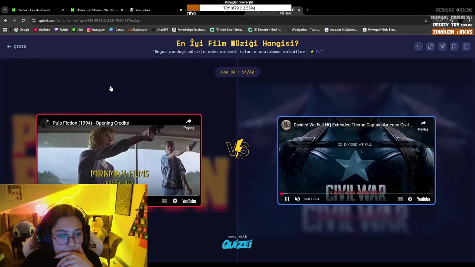The image size is (475, 267).
Task: Open the Pulp Fiction Opening Credits title link
Action: tap(91, 123)
